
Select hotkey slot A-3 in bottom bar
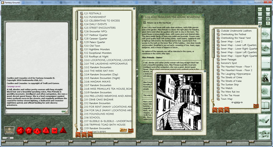(x=48, y=142)
